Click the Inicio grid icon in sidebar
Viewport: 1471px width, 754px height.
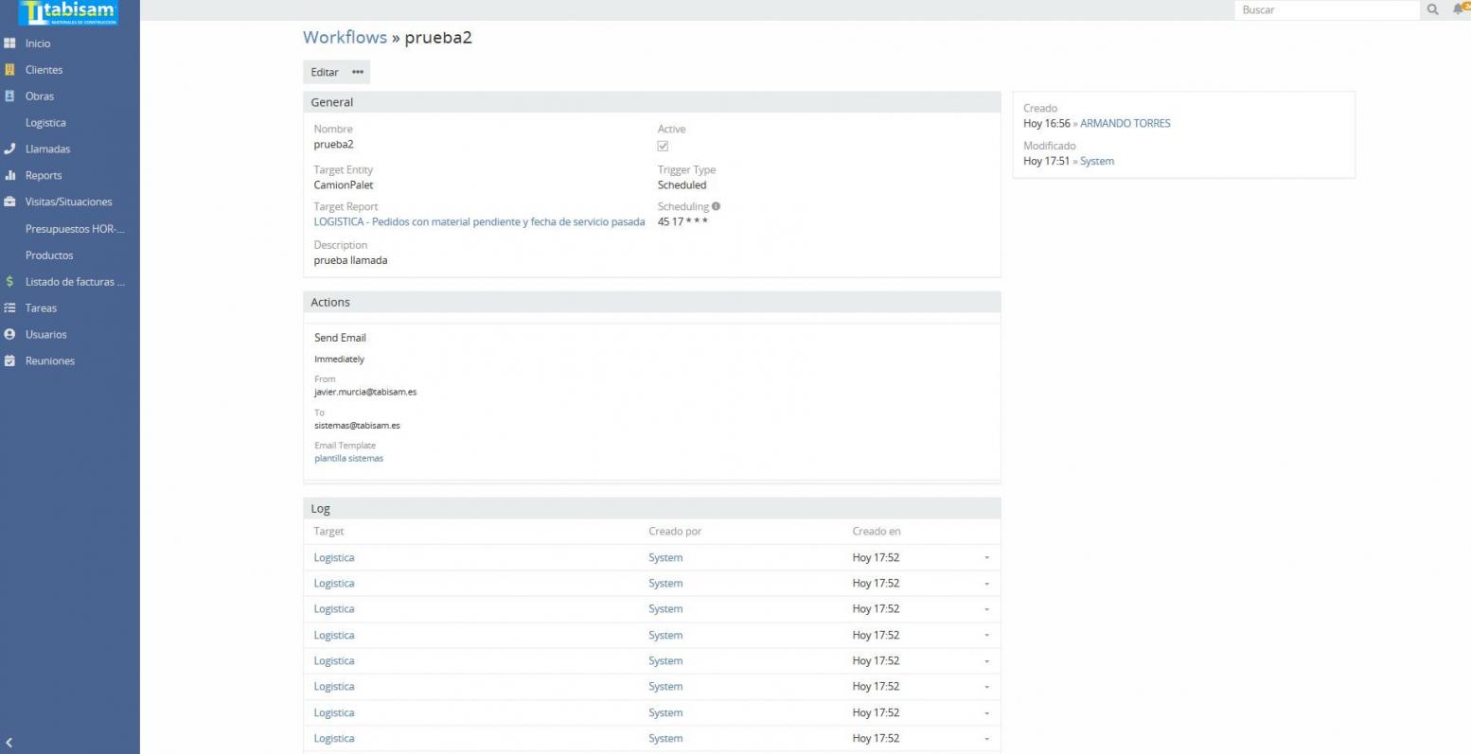tap(9, 44)
